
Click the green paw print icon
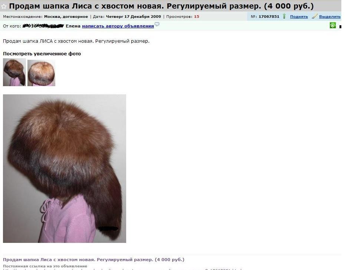(333, 25)
